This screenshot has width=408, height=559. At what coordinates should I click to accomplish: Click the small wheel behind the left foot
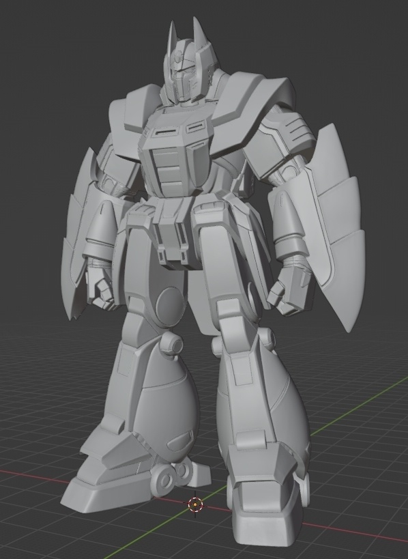pyautogui.click(x=164, y=478)
